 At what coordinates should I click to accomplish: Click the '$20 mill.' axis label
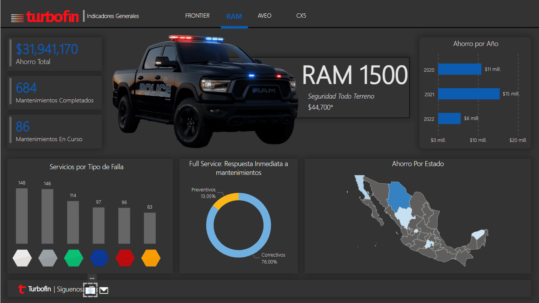pyautogui.click(x=518, y=140)
